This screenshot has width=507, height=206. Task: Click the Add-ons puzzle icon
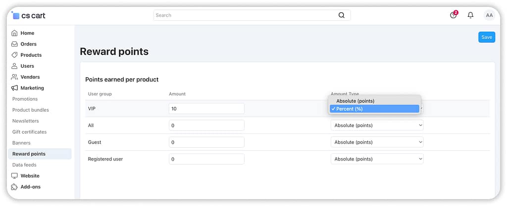click(x=14, y=187)
